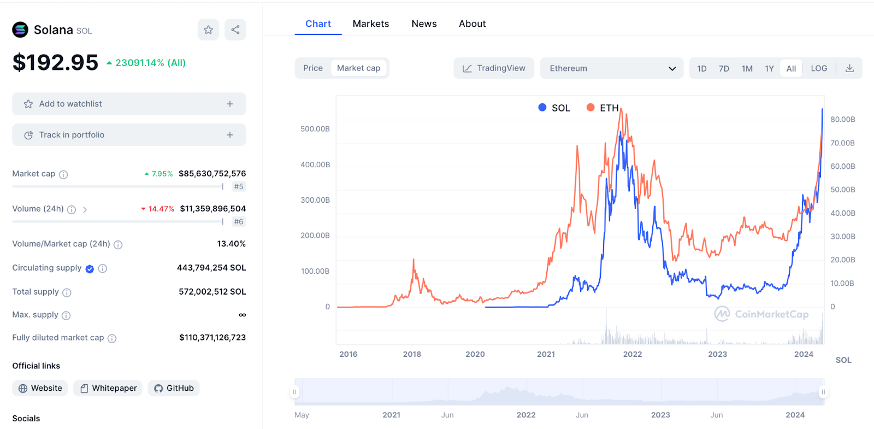Toggle the ETH series in chart legend
Viewport: 874px width, 429px height.
[603, 108]
